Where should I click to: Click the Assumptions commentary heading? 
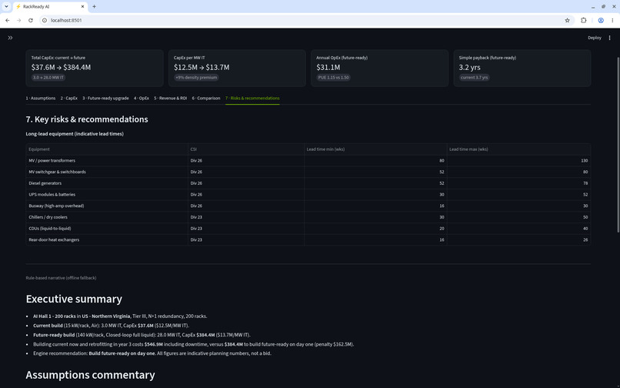[90, 375]
